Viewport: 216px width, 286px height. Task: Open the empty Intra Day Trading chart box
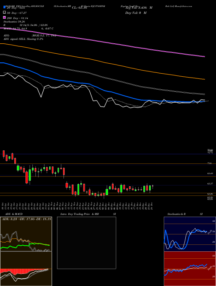(x=86, y=243)
